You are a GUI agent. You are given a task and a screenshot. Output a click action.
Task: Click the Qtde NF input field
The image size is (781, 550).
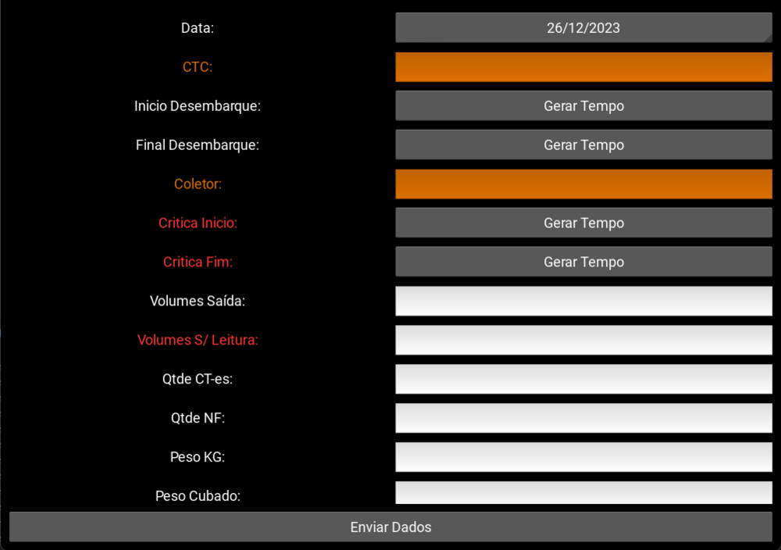click(x=583, y=418)
